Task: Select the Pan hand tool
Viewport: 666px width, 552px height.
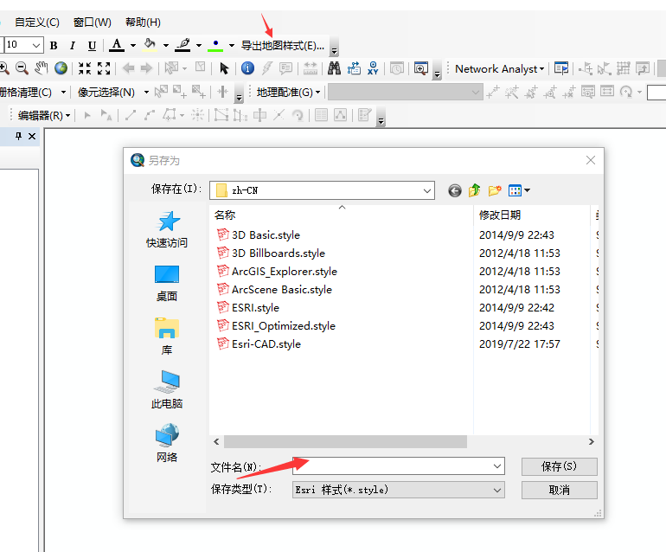Action: click(42, 68)
